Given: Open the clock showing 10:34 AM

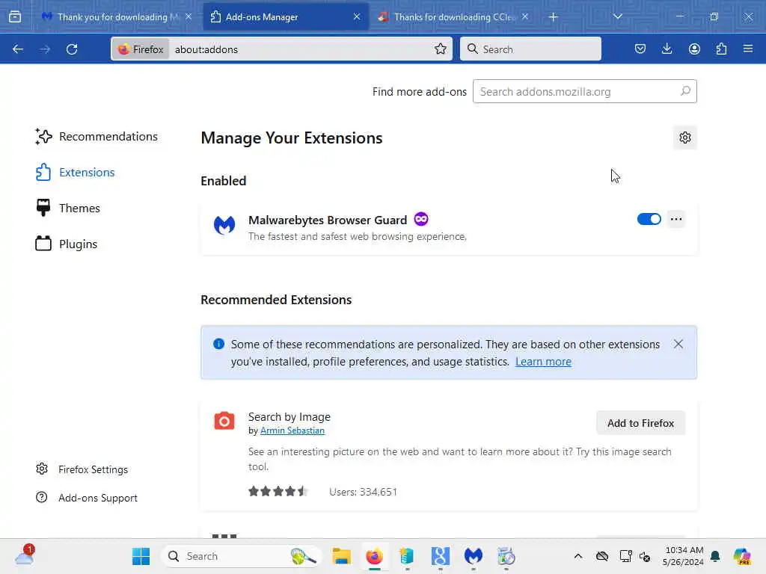Looking at the screenshot, I should tap(684, 556).
